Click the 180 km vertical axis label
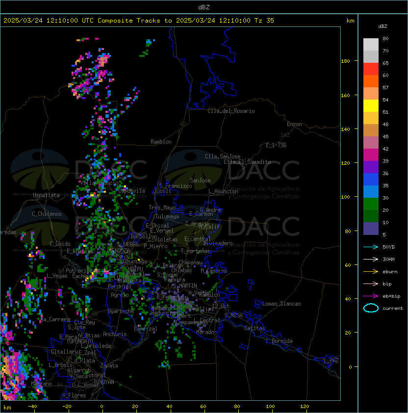The image size is (408, 413). (345, 61)
